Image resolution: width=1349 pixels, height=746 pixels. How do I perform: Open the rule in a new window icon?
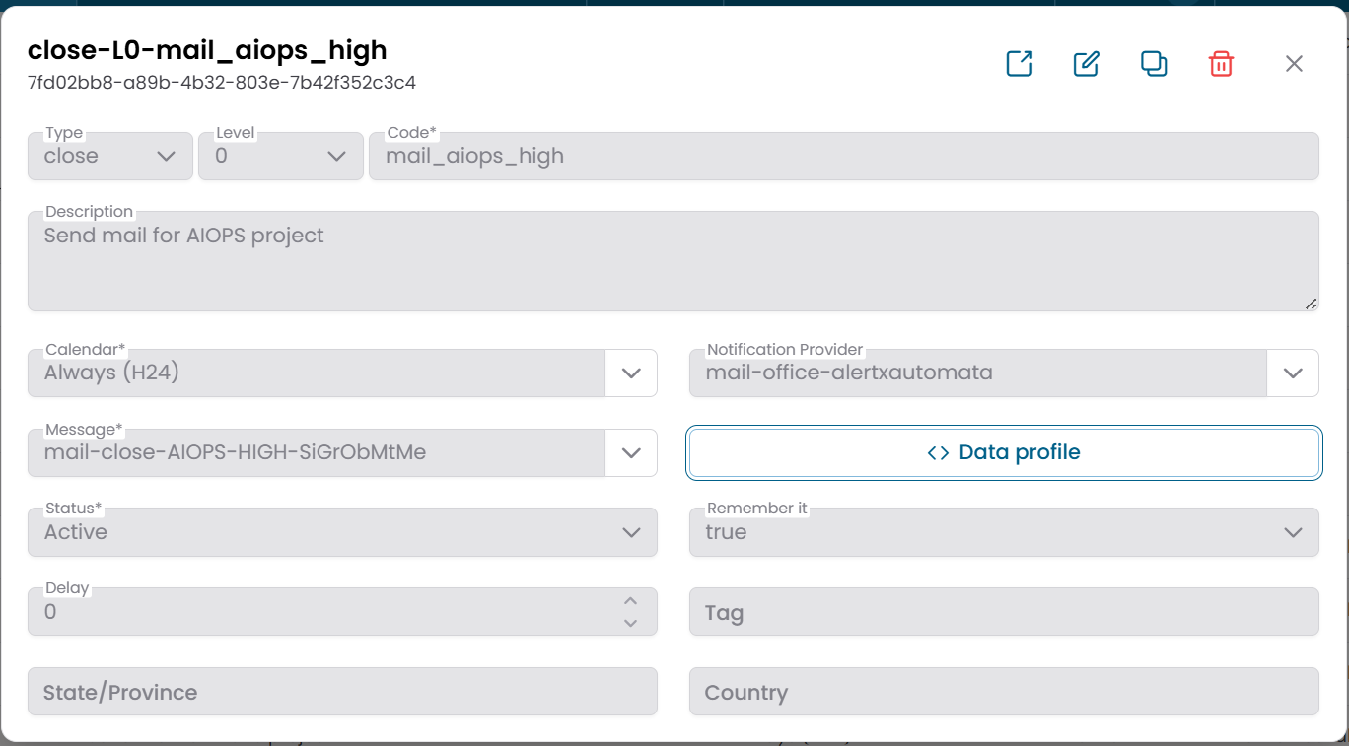click(1019, 64)
